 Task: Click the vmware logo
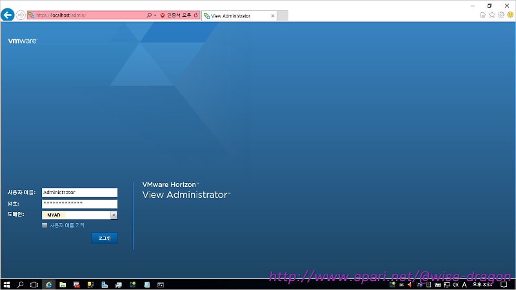tap(23, 41)
